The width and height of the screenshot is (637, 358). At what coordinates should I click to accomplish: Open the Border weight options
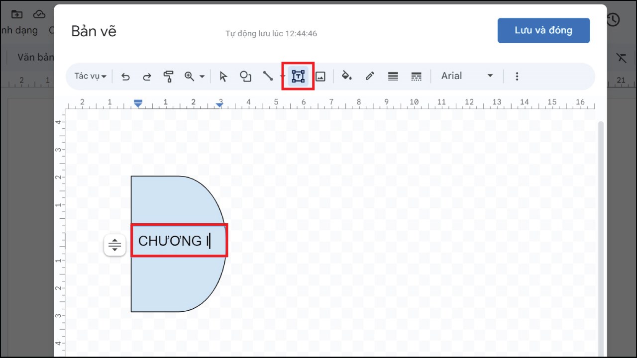pyautogui.click(x=393, y=77)
